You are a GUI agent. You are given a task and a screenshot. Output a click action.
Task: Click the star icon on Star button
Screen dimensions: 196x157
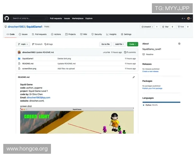coord(163,27)
